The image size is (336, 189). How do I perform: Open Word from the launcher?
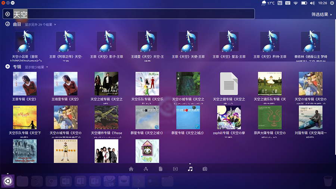[66, 181]
